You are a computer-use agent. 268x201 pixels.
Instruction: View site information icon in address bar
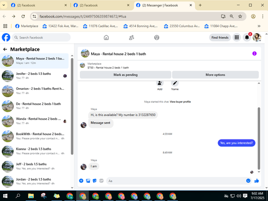34,17
